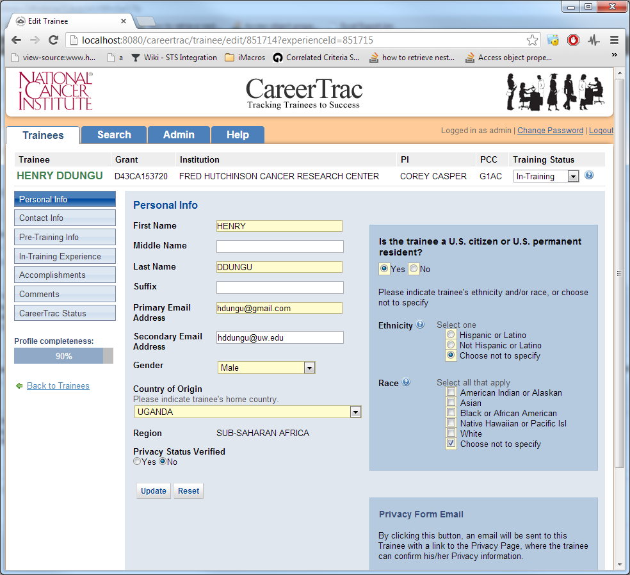The height and width of the screenshot is (575, 630).
Task: Open the view-source bookmark
Action: 53,58
